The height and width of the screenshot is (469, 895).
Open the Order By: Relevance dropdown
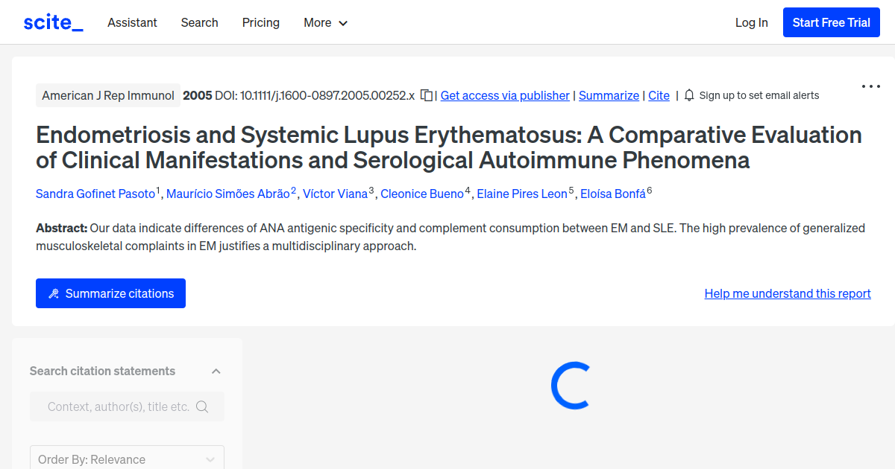127,459
